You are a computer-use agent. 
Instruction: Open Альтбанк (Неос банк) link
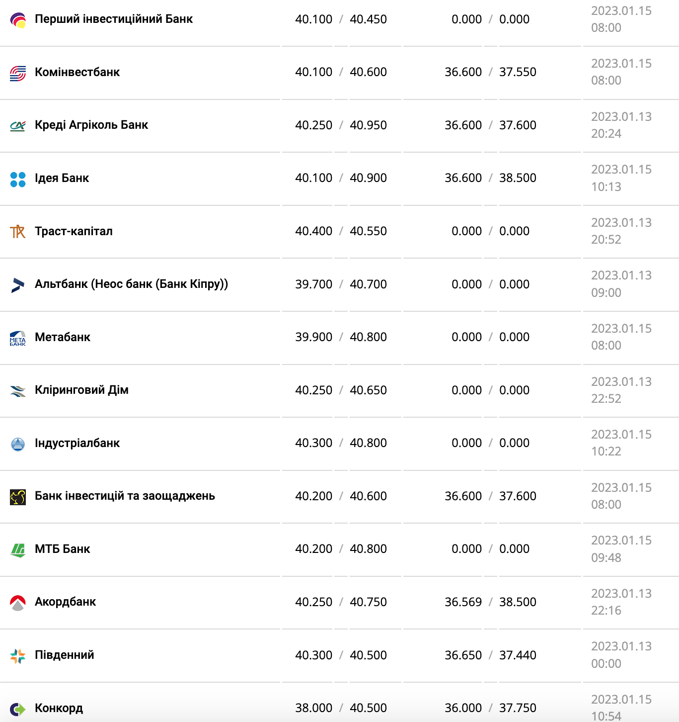click(131, 284)
